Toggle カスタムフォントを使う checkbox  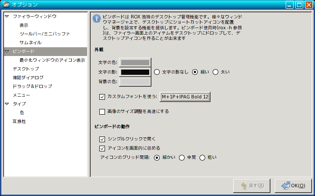pyautogui.click(x=102, y=97)
